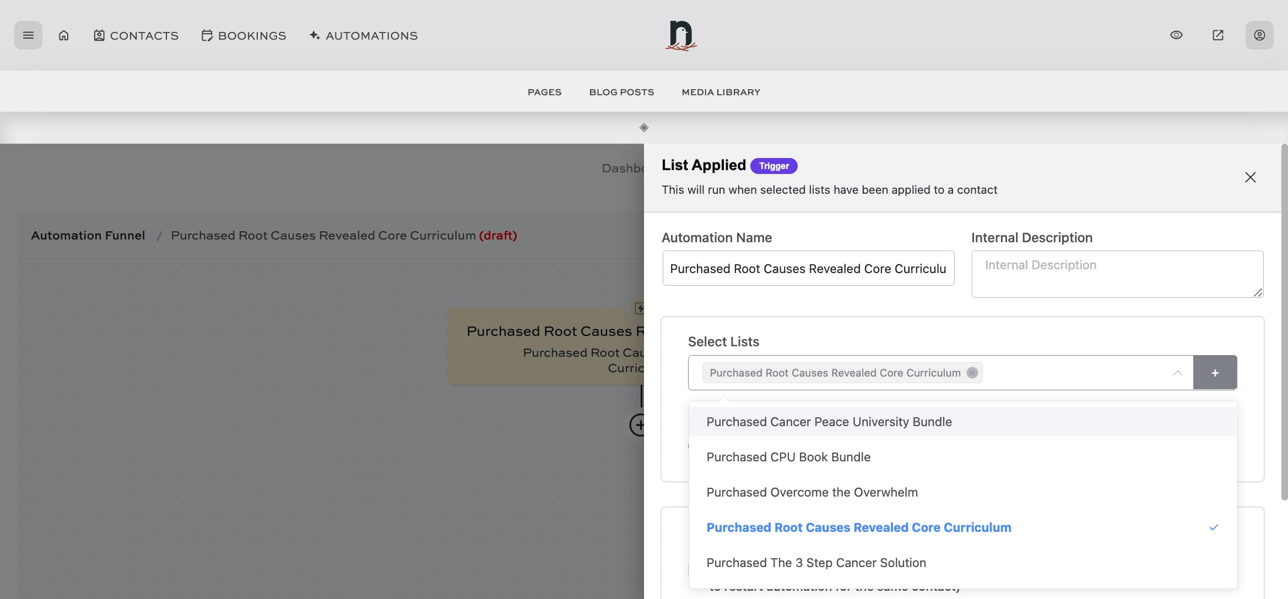
Task: Remove the Purchased Root Causes tag
Action: pyautogui.click(x=972, y=373)
